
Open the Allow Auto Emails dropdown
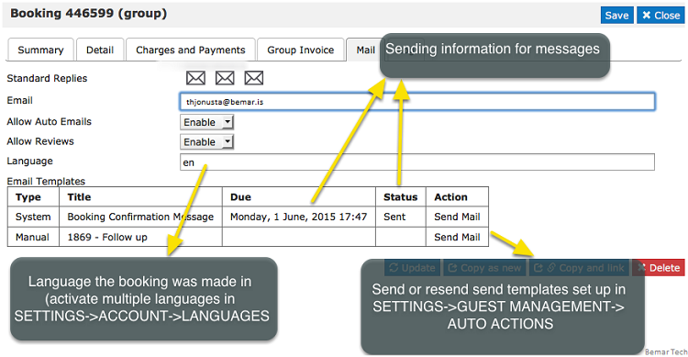coord(206,122)
